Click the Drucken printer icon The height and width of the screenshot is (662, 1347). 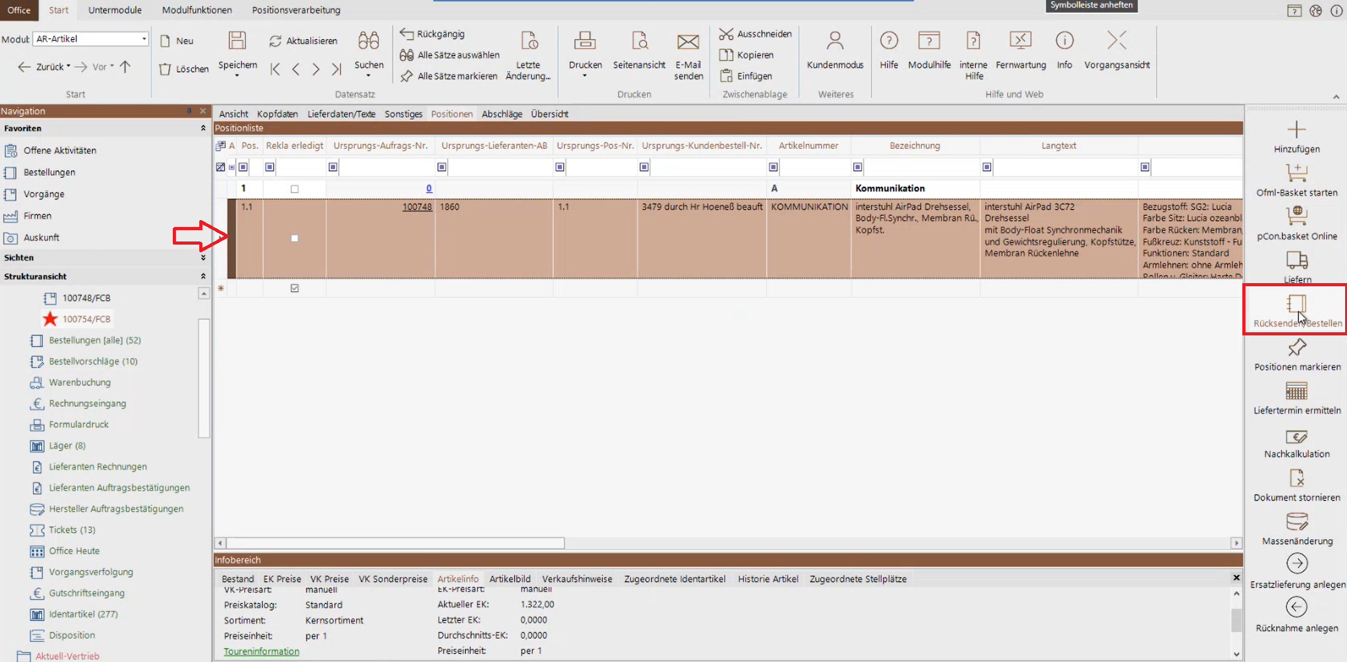[x=585, y=42]
